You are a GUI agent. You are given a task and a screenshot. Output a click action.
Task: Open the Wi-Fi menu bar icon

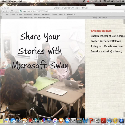pyautogui.click(x=104, y=1)
